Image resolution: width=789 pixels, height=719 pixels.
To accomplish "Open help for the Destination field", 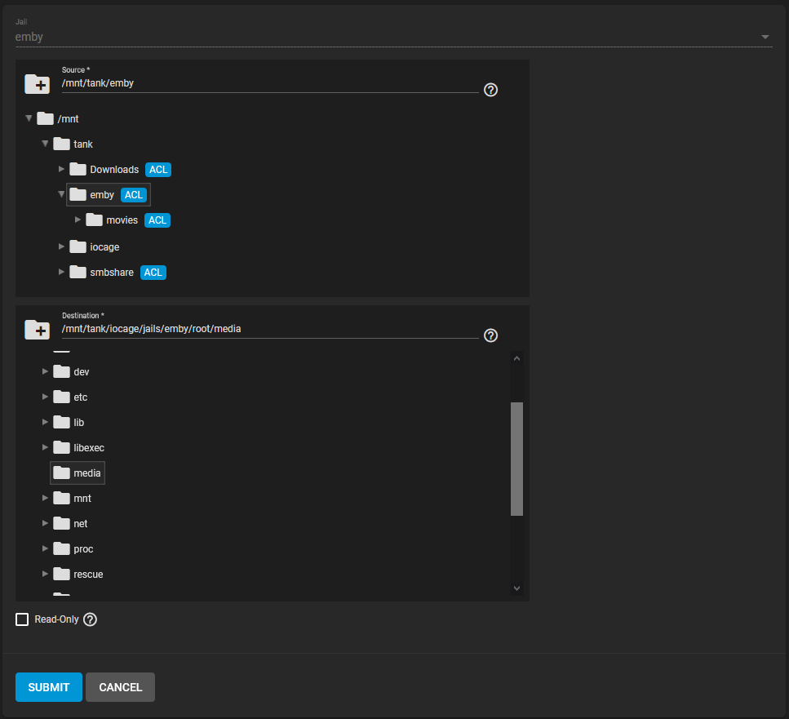I will point(490,335).
